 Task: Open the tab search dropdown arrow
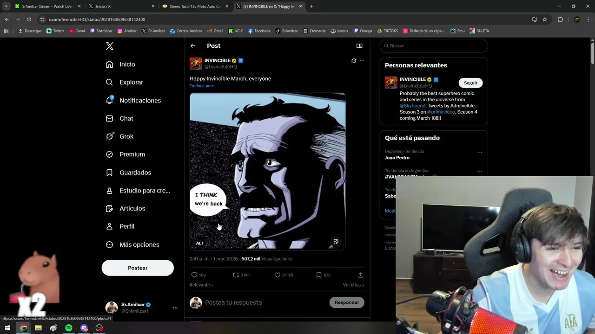pyautogui.click(x=6, y=6)
